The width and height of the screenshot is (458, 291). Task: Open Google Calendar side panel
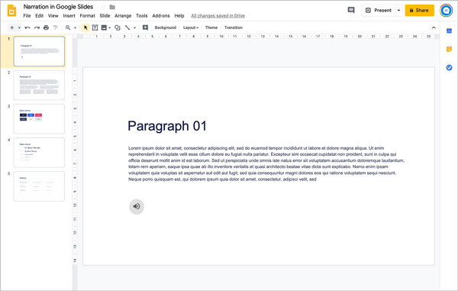tap(450, 31)
